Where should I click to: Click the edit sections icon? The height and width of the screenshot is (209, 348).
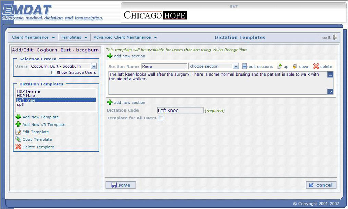244,66
